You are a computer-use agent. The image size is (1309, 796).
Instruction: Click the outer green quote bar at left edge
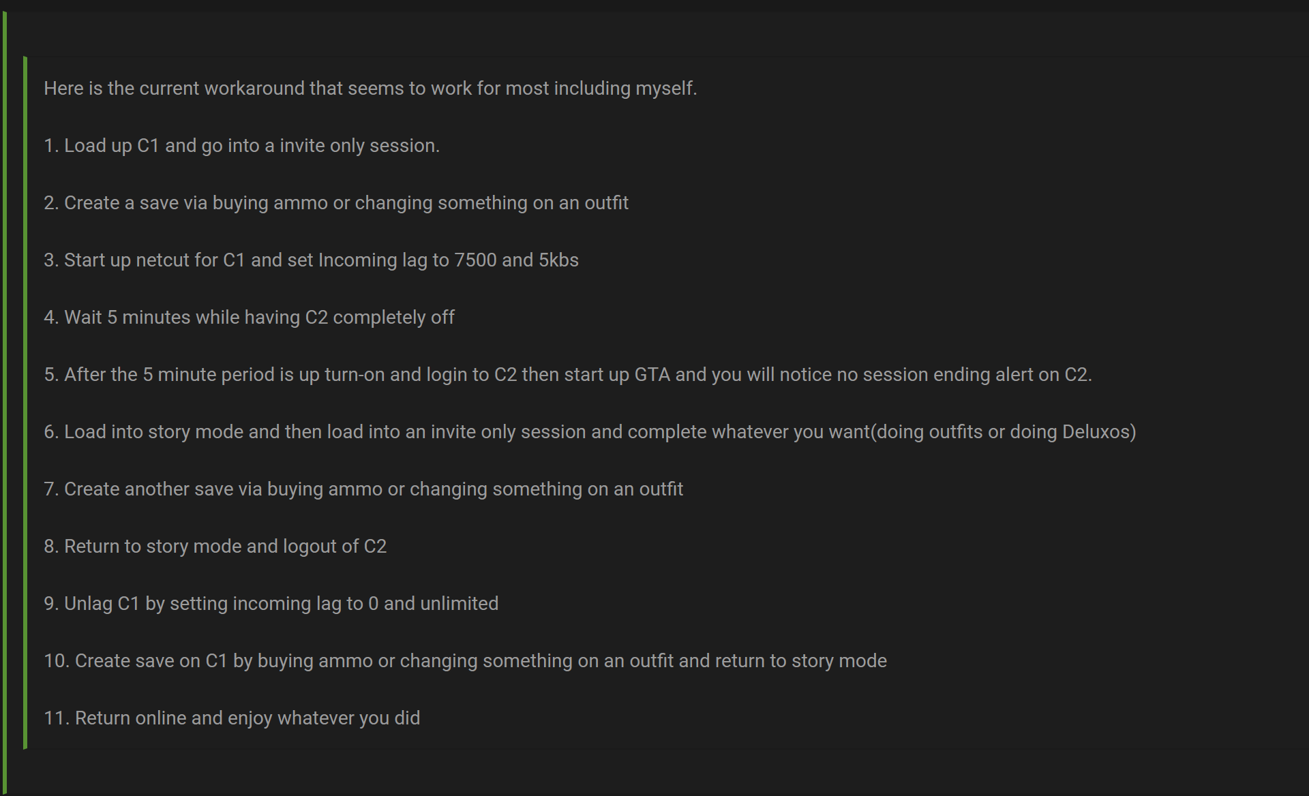(5, 402)
